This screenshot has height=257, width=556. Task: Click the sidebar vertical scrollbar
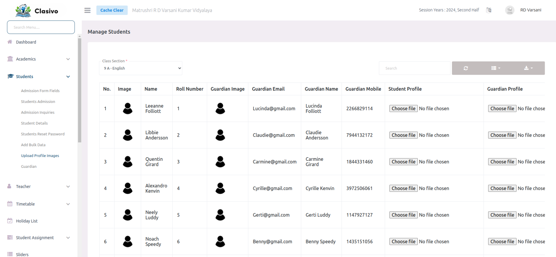pos(79,90)
